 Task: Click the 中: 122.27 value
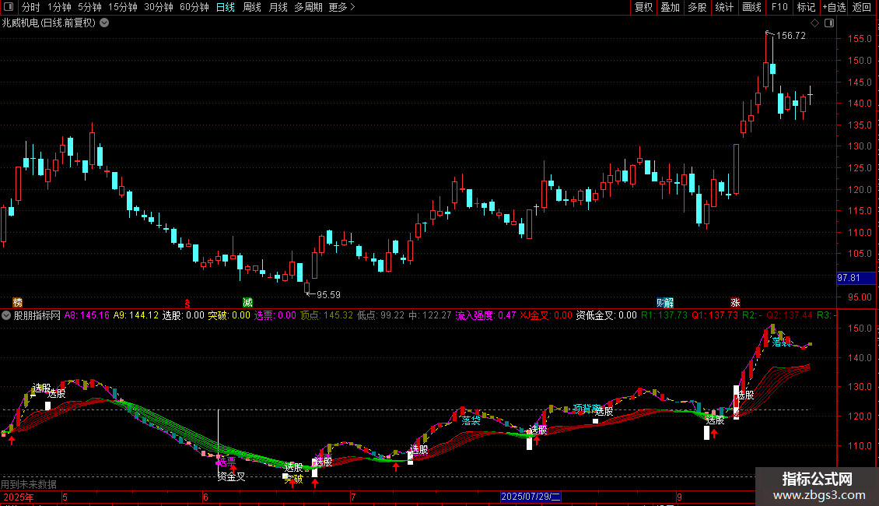(x=430, y=315)
